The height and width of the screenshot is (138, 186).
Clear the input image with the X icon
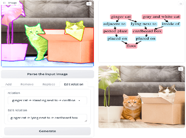click(x=89, y=4)
